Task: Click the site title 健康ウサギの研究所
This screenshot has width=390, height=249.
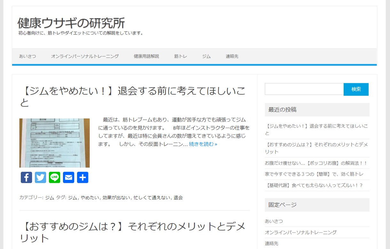Action: [71, 23]
